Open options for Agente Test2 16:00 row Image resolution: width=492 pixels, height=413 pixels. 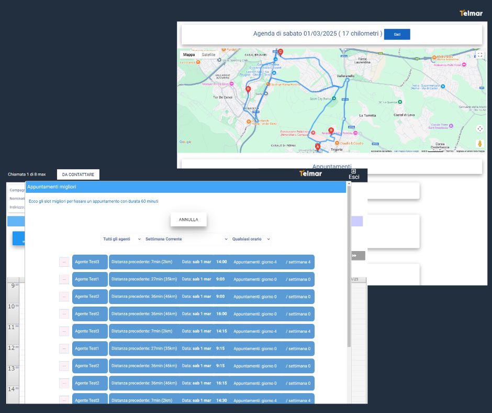(x=64, y=313)
